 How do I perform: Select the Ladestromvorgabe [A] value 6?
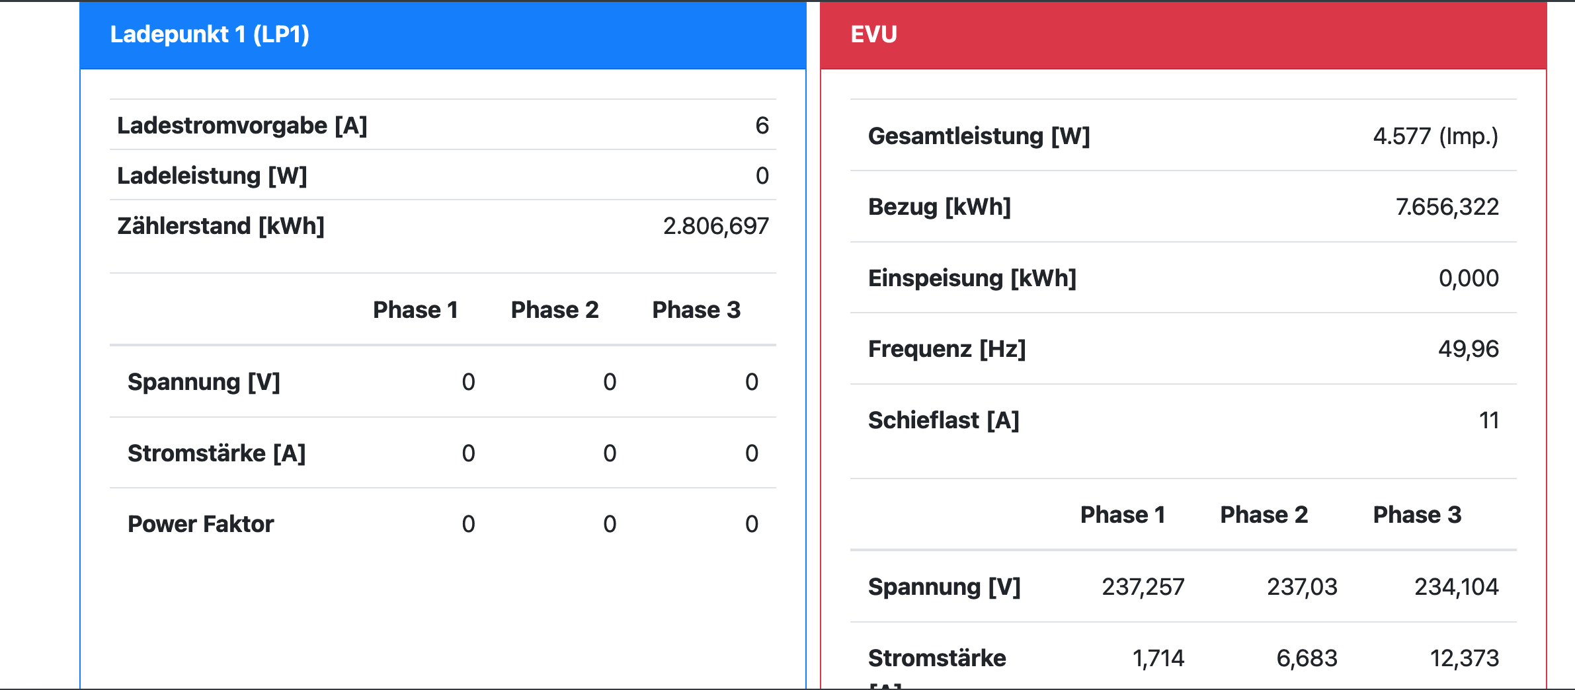(x=762, y=126)
